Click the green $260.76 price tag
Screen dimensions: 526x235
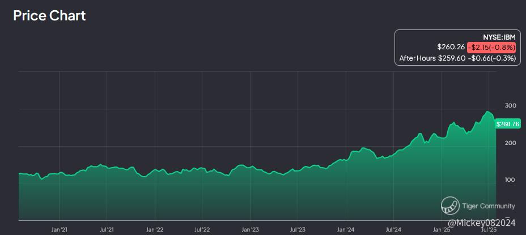click(x=507, y=125)
